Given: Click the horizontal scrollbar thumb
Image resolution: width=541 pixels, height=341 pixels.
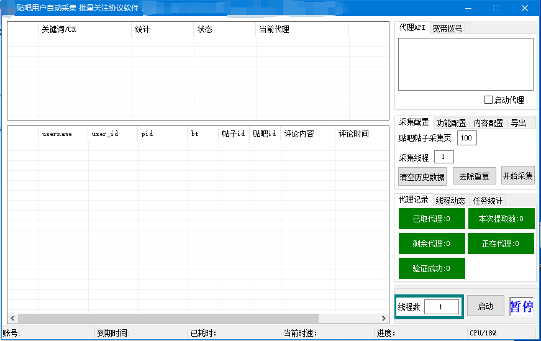Looking at the screenshot, I should coord(168,318).
